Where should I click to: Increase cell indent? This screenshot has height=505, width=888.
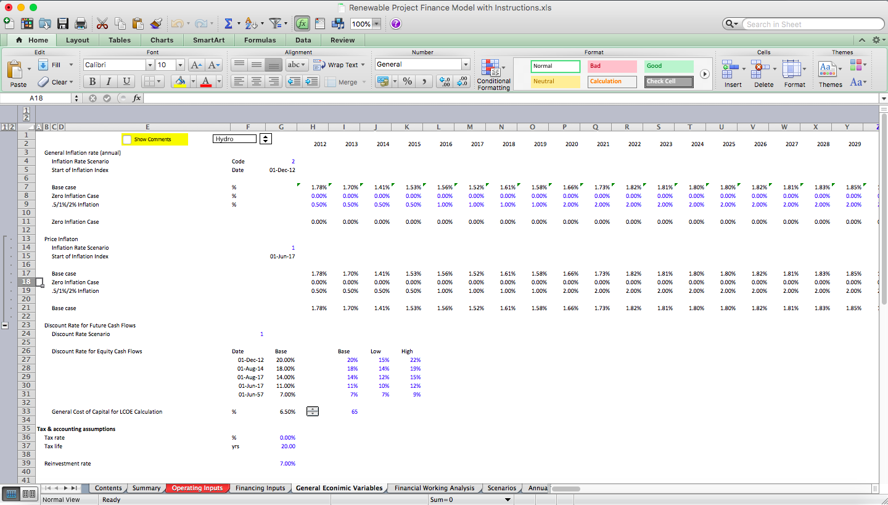(x=311, y=81)
